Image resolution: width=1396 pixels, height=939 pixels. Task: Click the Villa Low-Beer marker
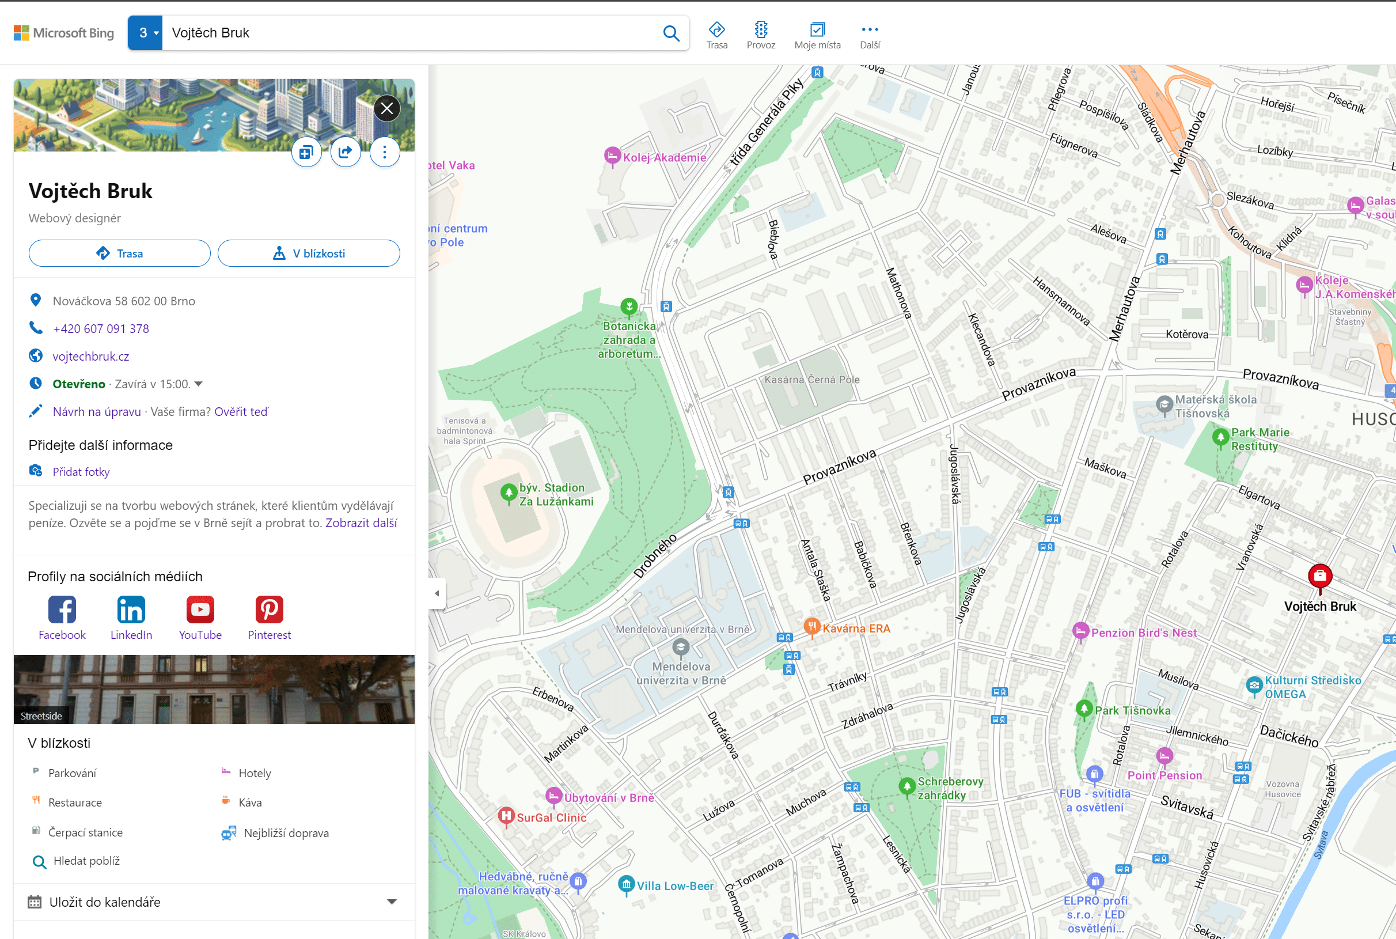(626, 884)
